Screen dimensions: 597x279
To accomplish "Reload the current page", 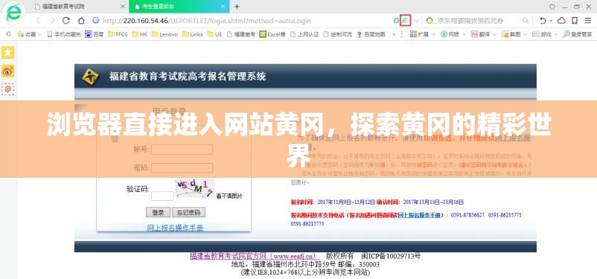I will [x=66, y=21].
